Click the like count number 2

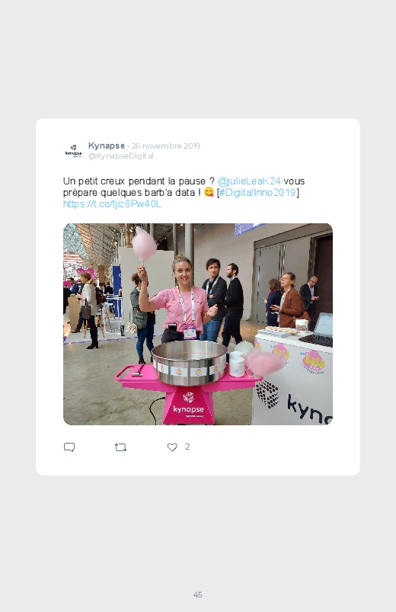(x=187, y=447)
